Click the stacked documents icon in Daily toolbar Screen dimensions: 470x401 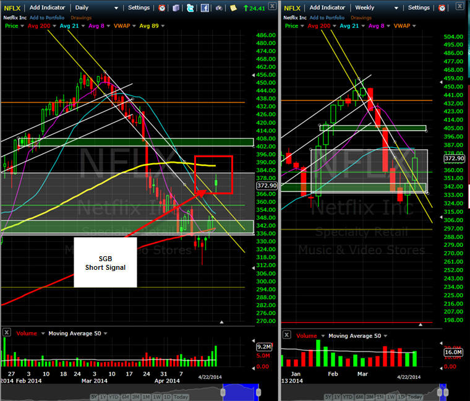pyautogui.click(x=176, y=8)
